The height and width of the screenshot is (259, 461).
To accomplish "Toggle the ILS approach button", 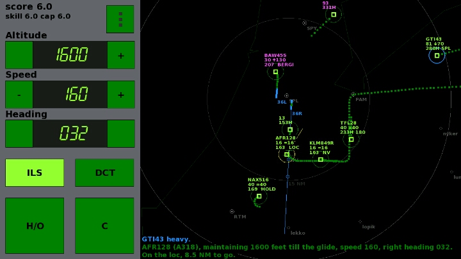I will pyautogui.click(x=35, y=173).
